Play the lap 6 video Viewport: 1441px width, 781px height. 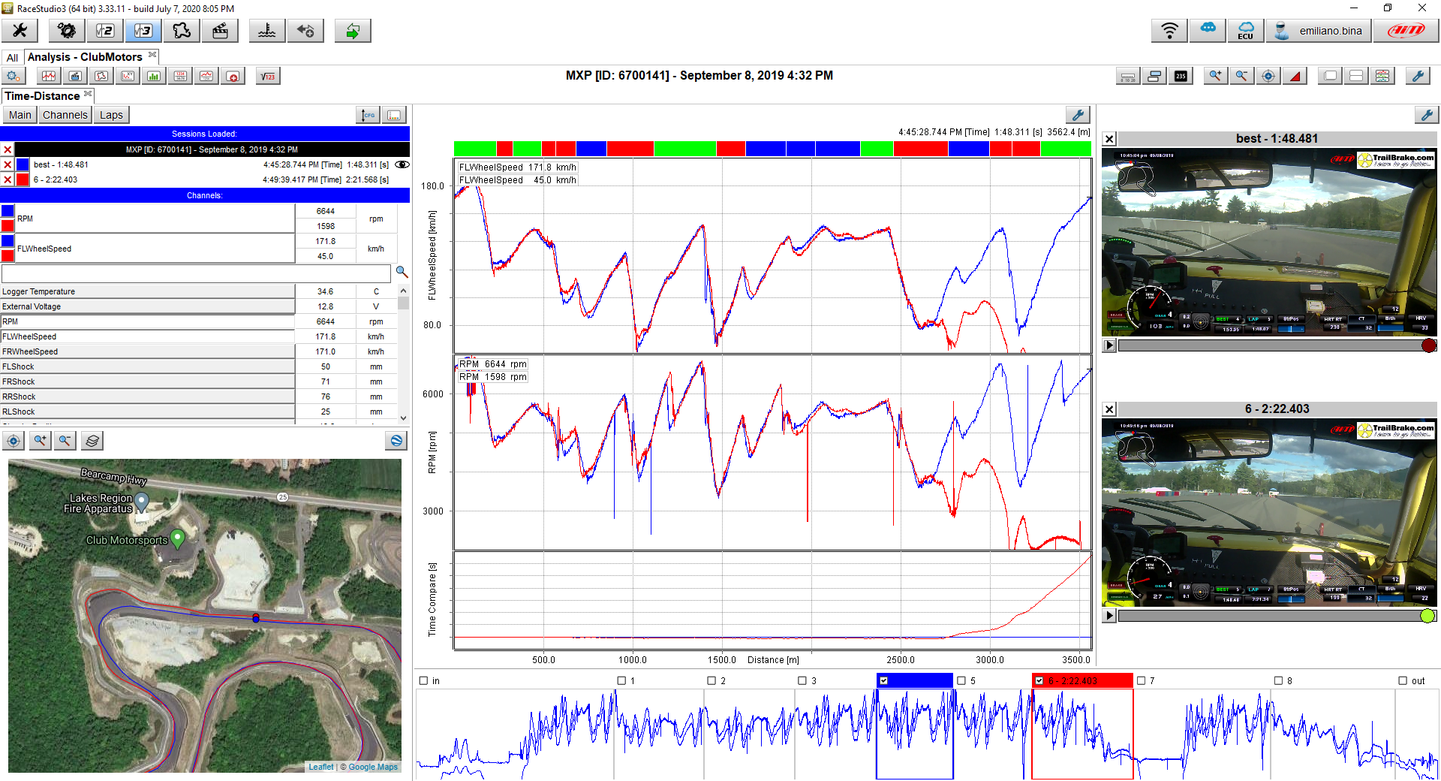[1109, 616]
